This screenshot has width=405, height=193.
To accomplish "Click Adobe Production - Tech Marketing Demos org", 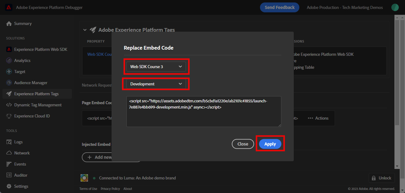I will point(345,7).
